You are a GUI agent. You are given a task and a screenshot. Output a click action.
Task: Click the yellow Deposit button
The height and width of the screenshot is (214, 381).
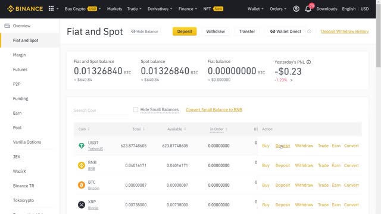(x=185, y=32)
